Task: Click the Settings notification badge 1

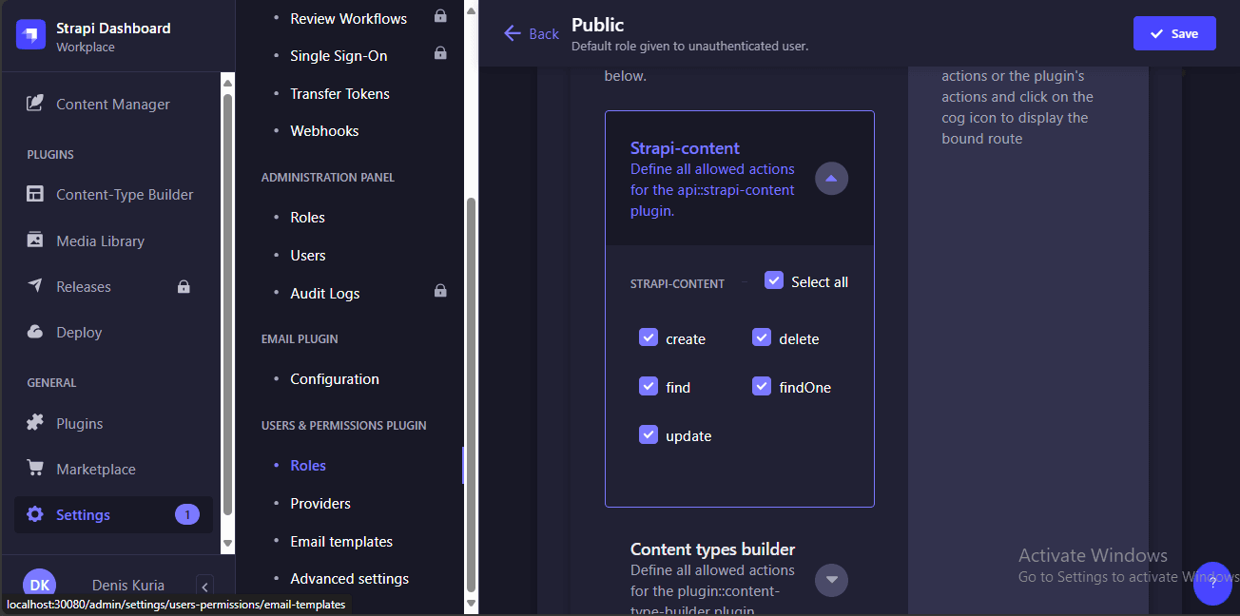Action: [187, 514]
